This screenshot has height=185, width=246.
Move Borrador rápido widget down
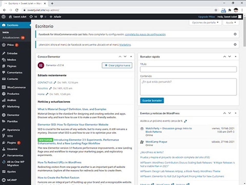point(230,57)
